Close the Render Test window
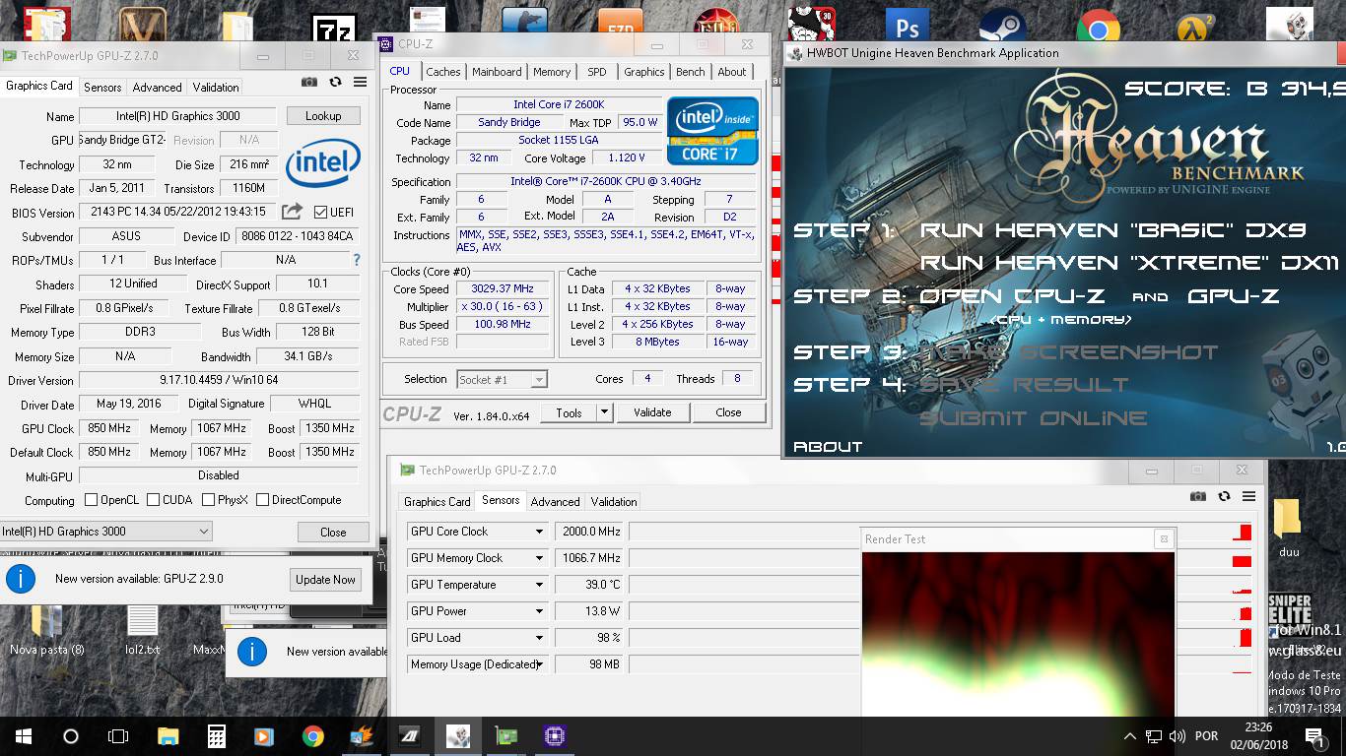This screenshot has height=756, width=1346. click(x=1164, y=538)
